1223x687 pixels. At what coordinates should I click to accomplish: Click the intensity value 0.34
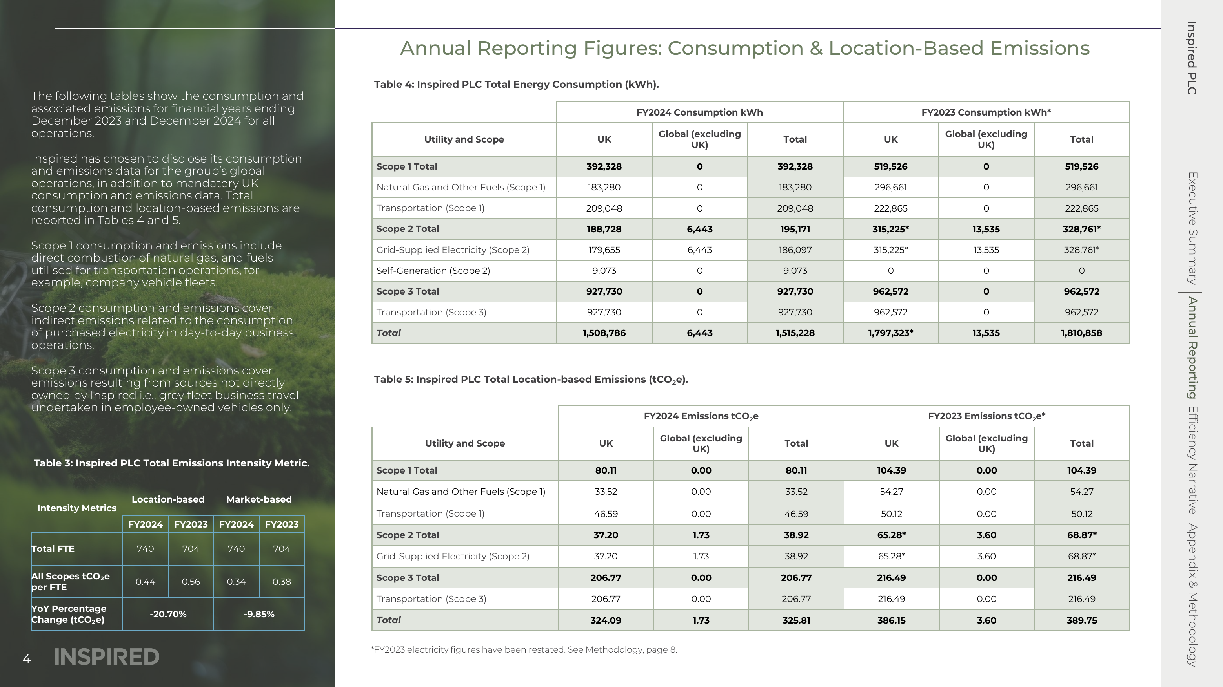point(236,582)
